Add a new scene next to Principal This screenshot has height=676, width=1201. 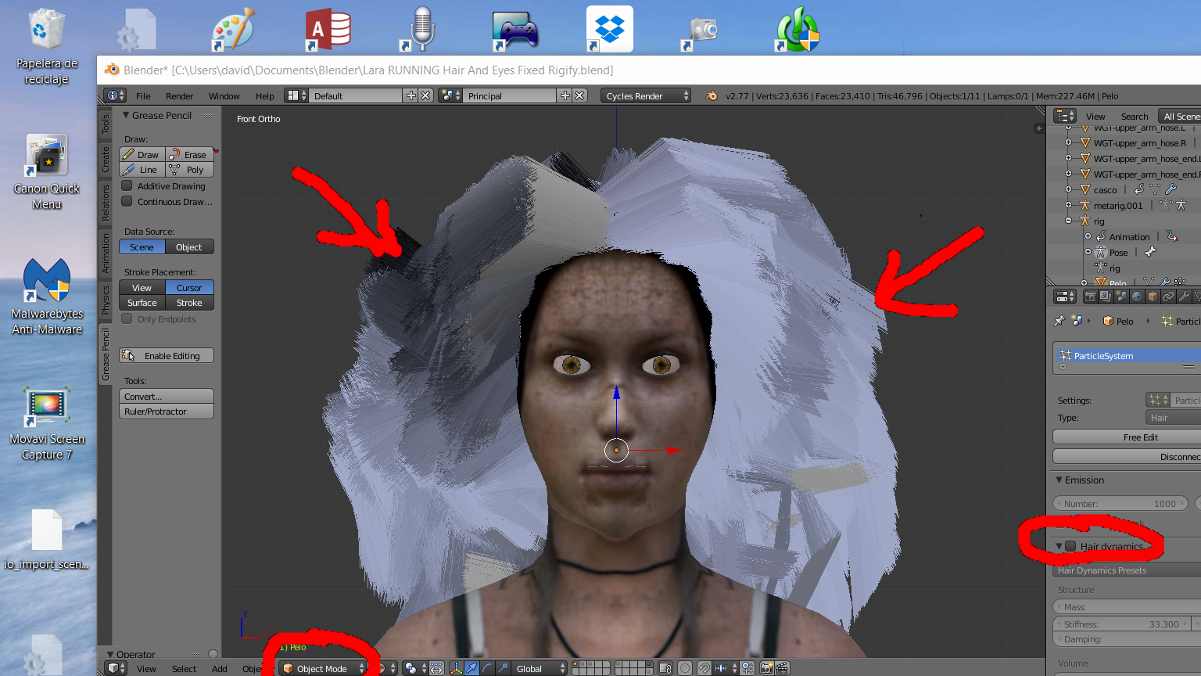[565, 95]
